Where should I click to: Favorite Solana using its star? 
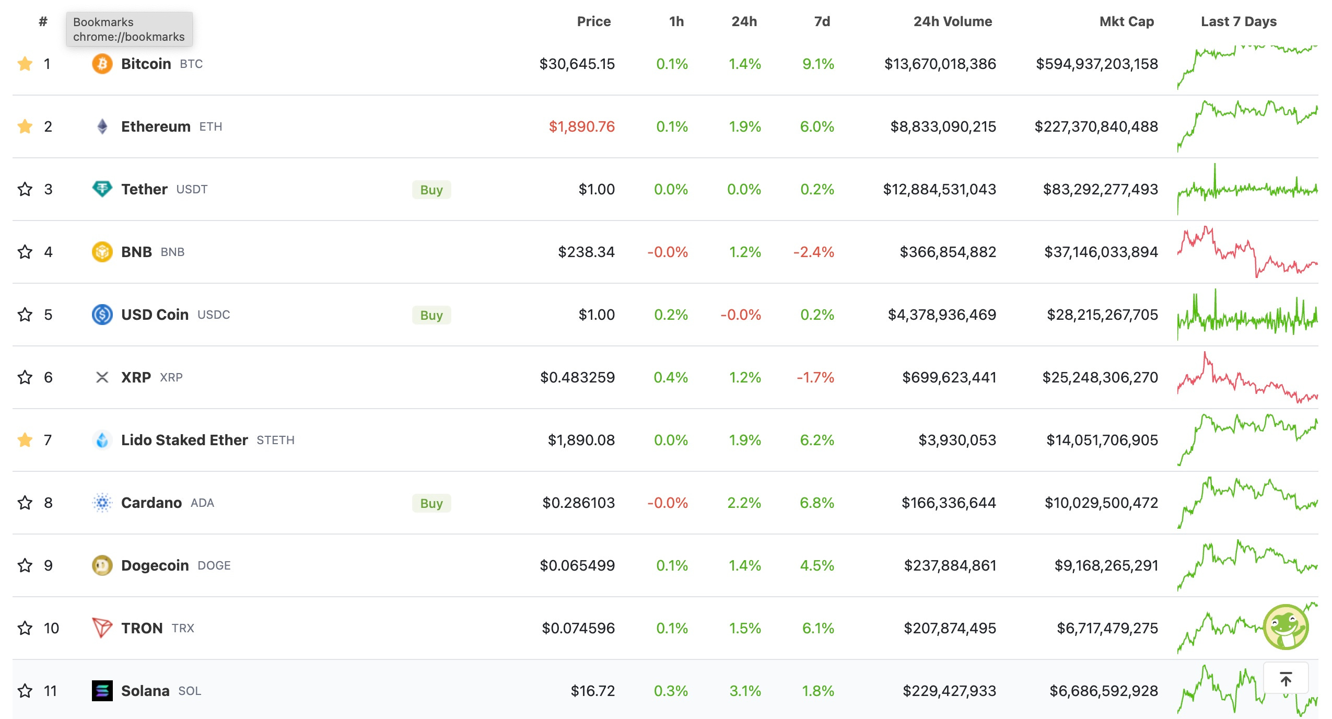click(25, 691)
